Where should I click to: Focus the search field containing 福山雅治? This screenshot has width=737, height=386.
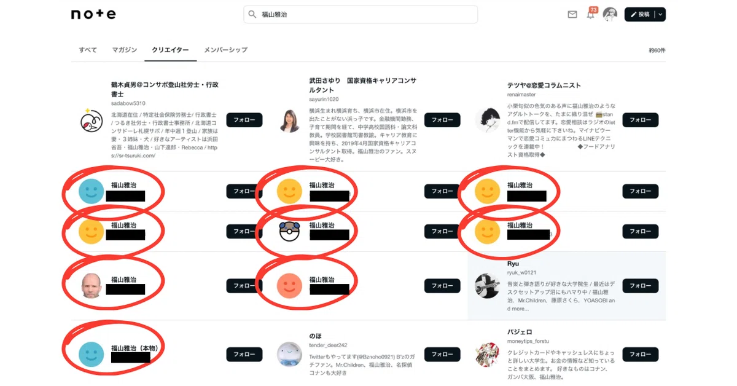(x=361, y=14)
